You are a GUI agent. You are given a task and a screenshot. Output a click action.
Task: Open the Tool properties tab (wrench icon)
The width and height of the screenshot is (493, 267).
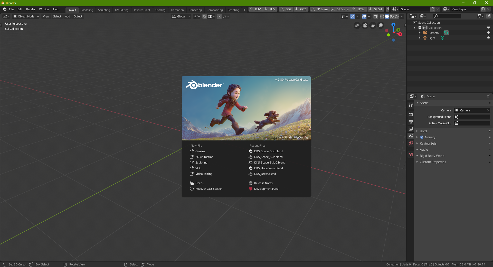(x=411, y=105)
